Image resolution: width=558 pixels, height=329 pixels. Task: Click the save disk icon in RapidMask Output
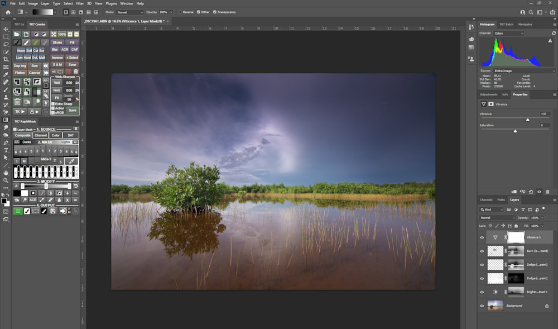point(52,211)
